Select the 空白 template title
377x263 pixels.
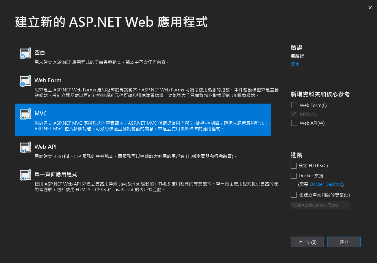[x=40, y=53]
